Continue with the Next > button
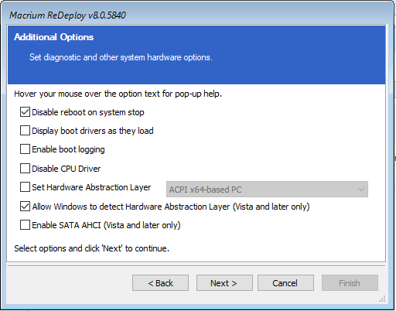 (x=224, y=283)
